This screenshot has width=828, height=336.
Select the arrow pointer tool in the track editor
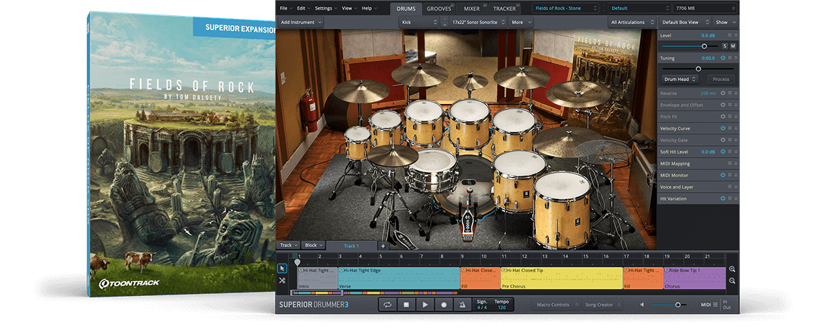pos(282,269)
